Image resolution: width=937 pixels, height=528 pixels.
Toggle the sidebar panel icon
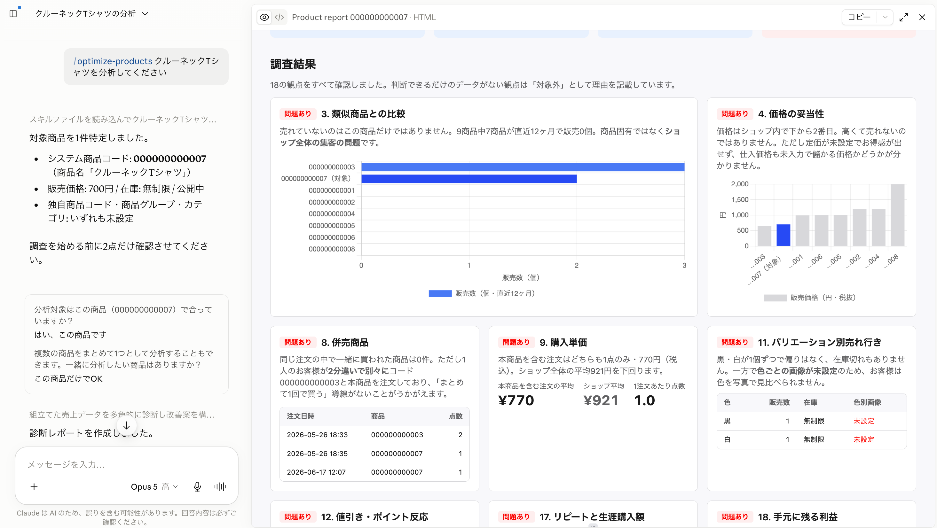coord(13,14)
